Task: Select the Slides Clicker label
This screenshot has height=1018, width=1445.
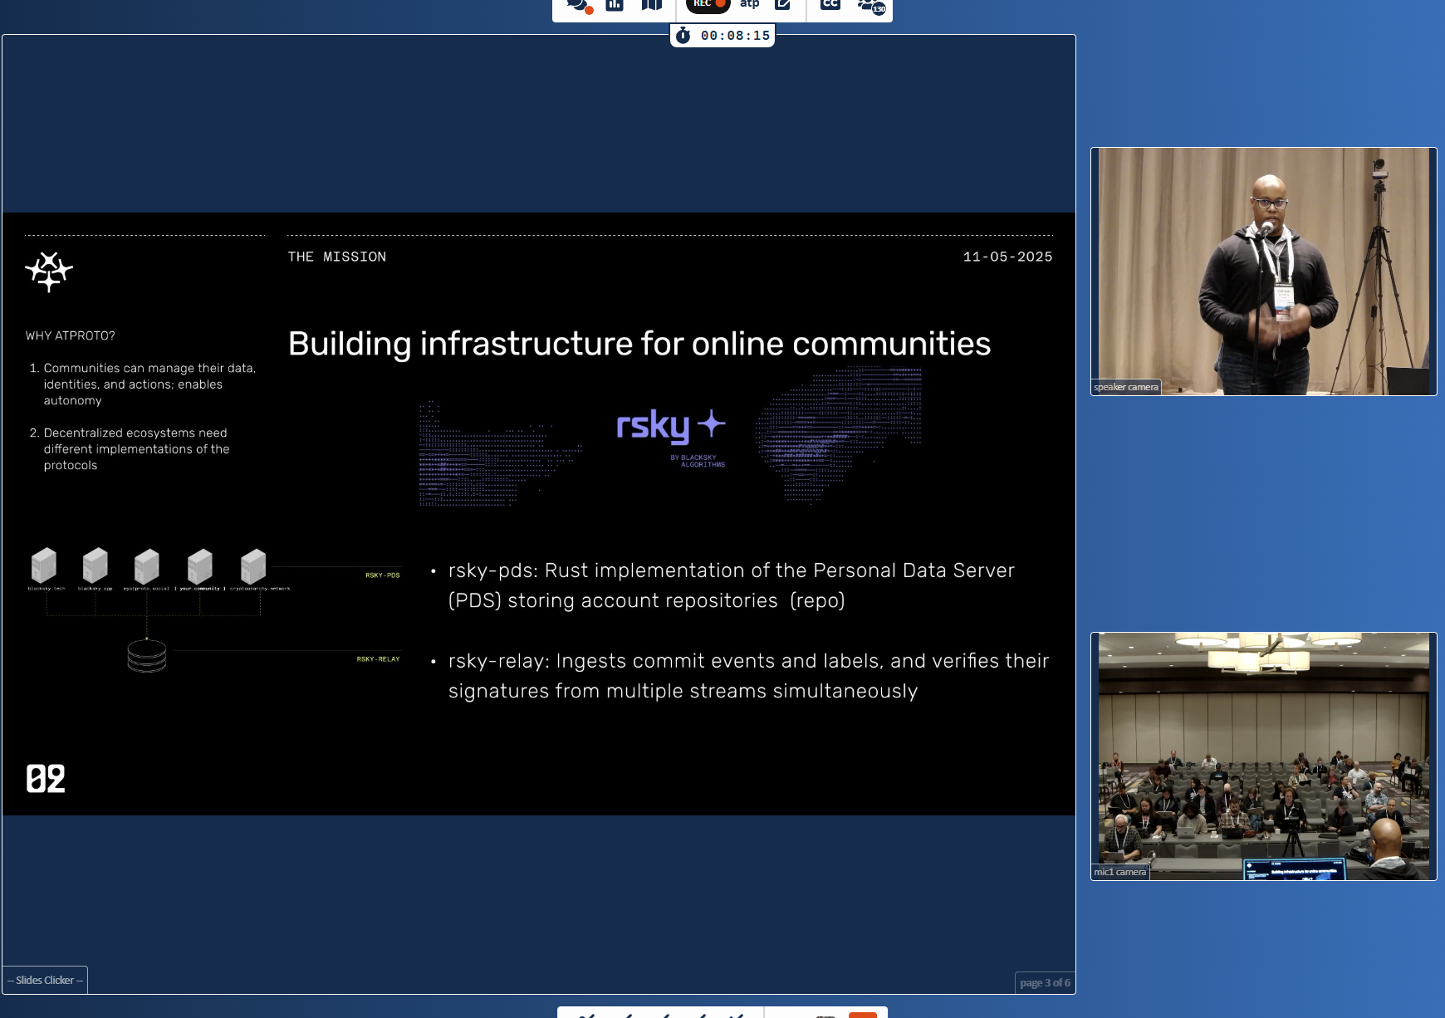Action: point(45,981)
